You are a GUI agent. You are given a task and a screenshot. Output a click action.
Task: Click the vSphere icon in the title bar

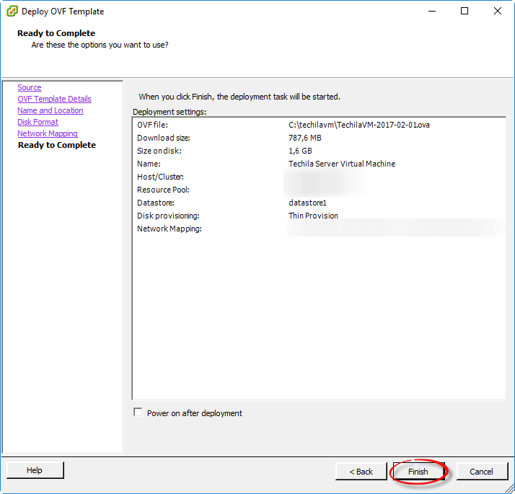point(12,12)
